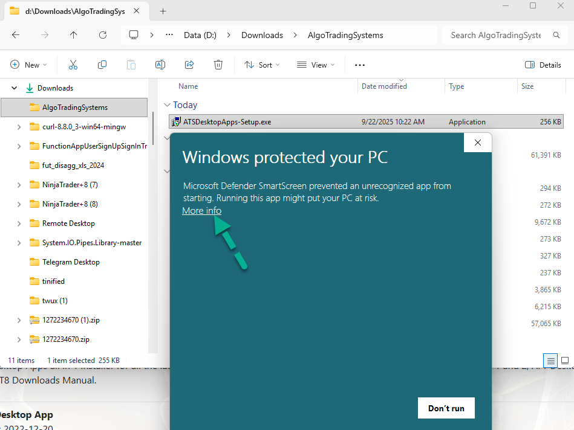The height and width of the screenshot is (430, 574).
Task: Expand the NinjaTrader+8 (8) folder
Action: click(x=19, y=204)
